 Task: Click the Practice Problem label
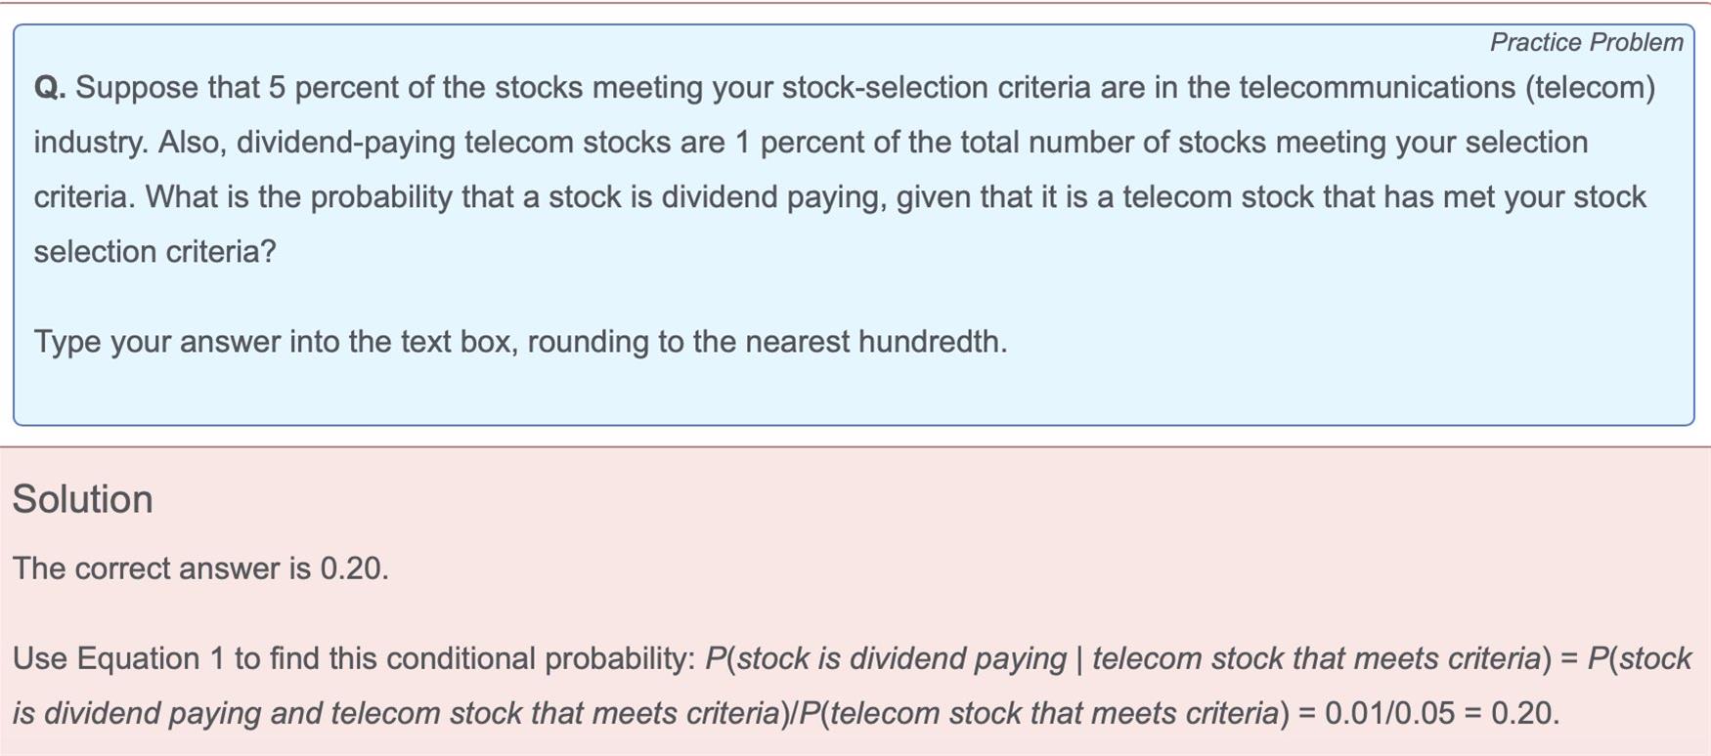click(1586, 42)
